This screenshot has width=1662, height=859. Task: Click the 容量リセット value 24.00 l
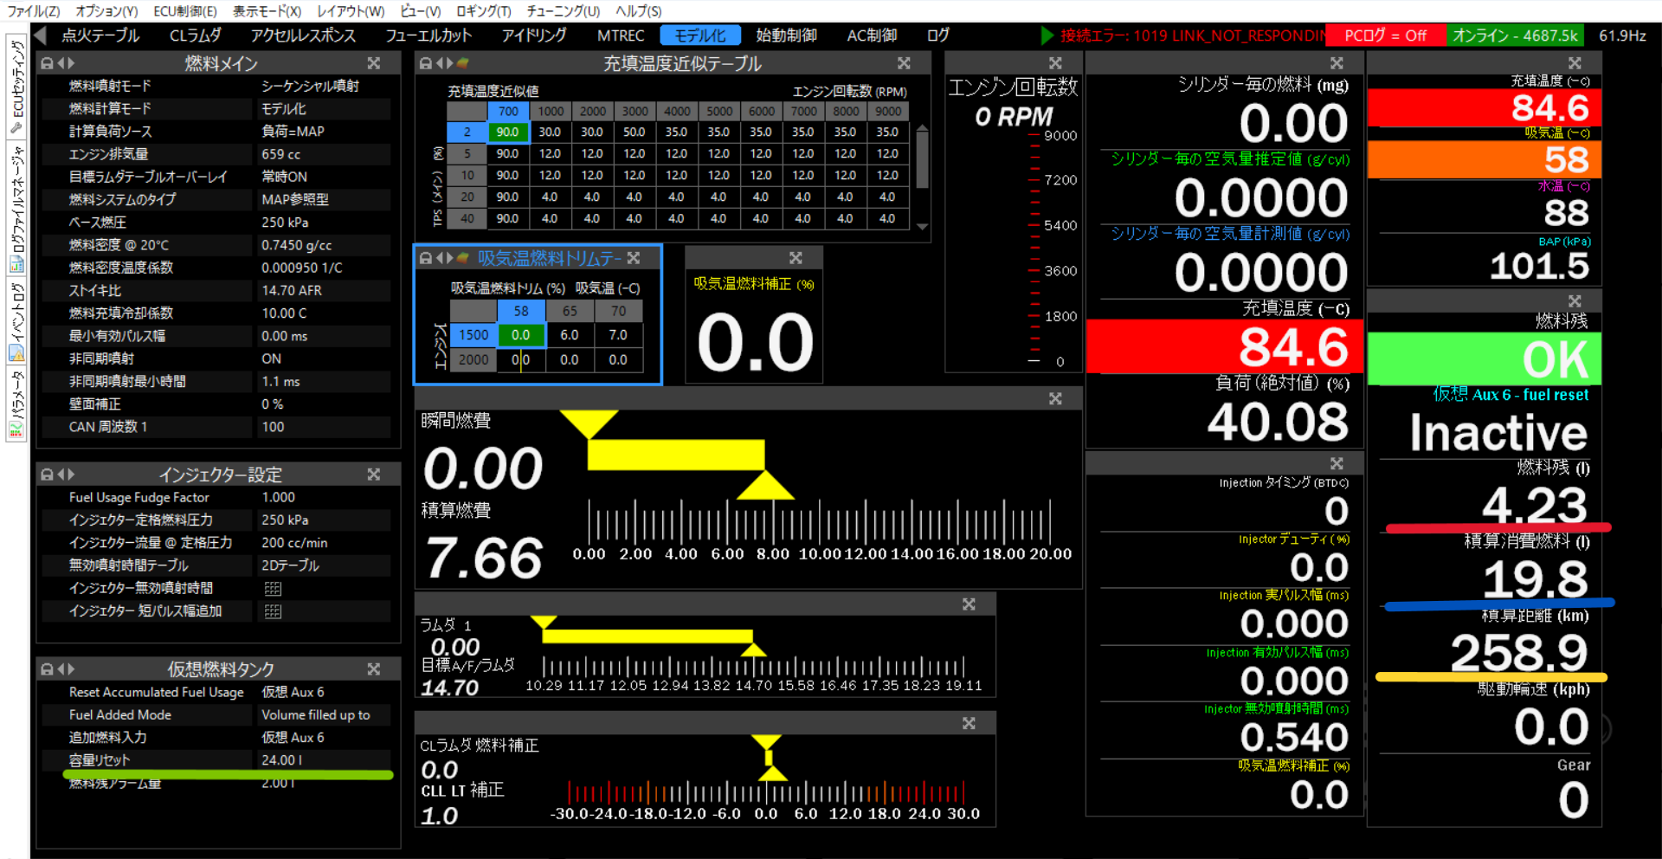pyautogui.click(x=325, y=760)
